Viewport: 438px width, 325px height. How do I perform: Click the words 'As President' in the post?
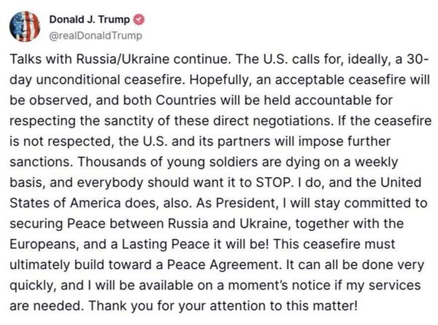(x=237, y=203)
